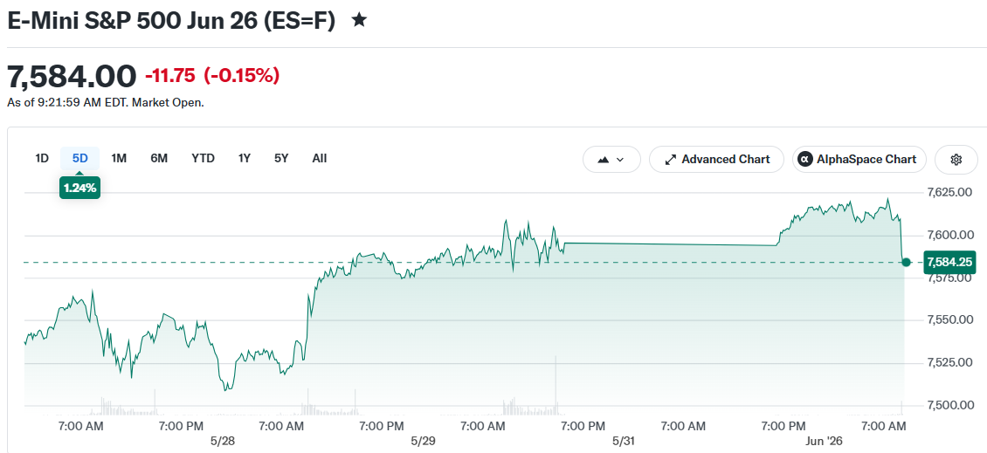The height and width of the screenshot is (453, 987).
Task: Click the (-0.15%) percent change
Action: point(241,75)
